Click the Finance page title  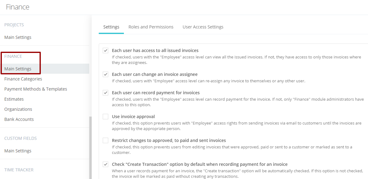coord(18,7)
